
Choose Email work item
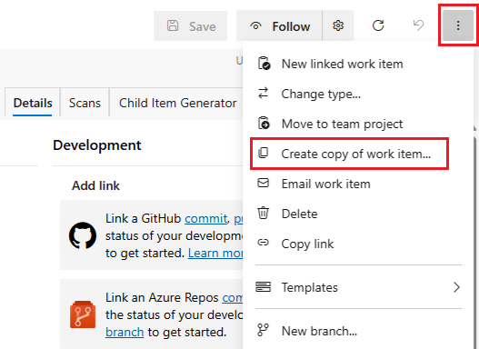(358, 184)
